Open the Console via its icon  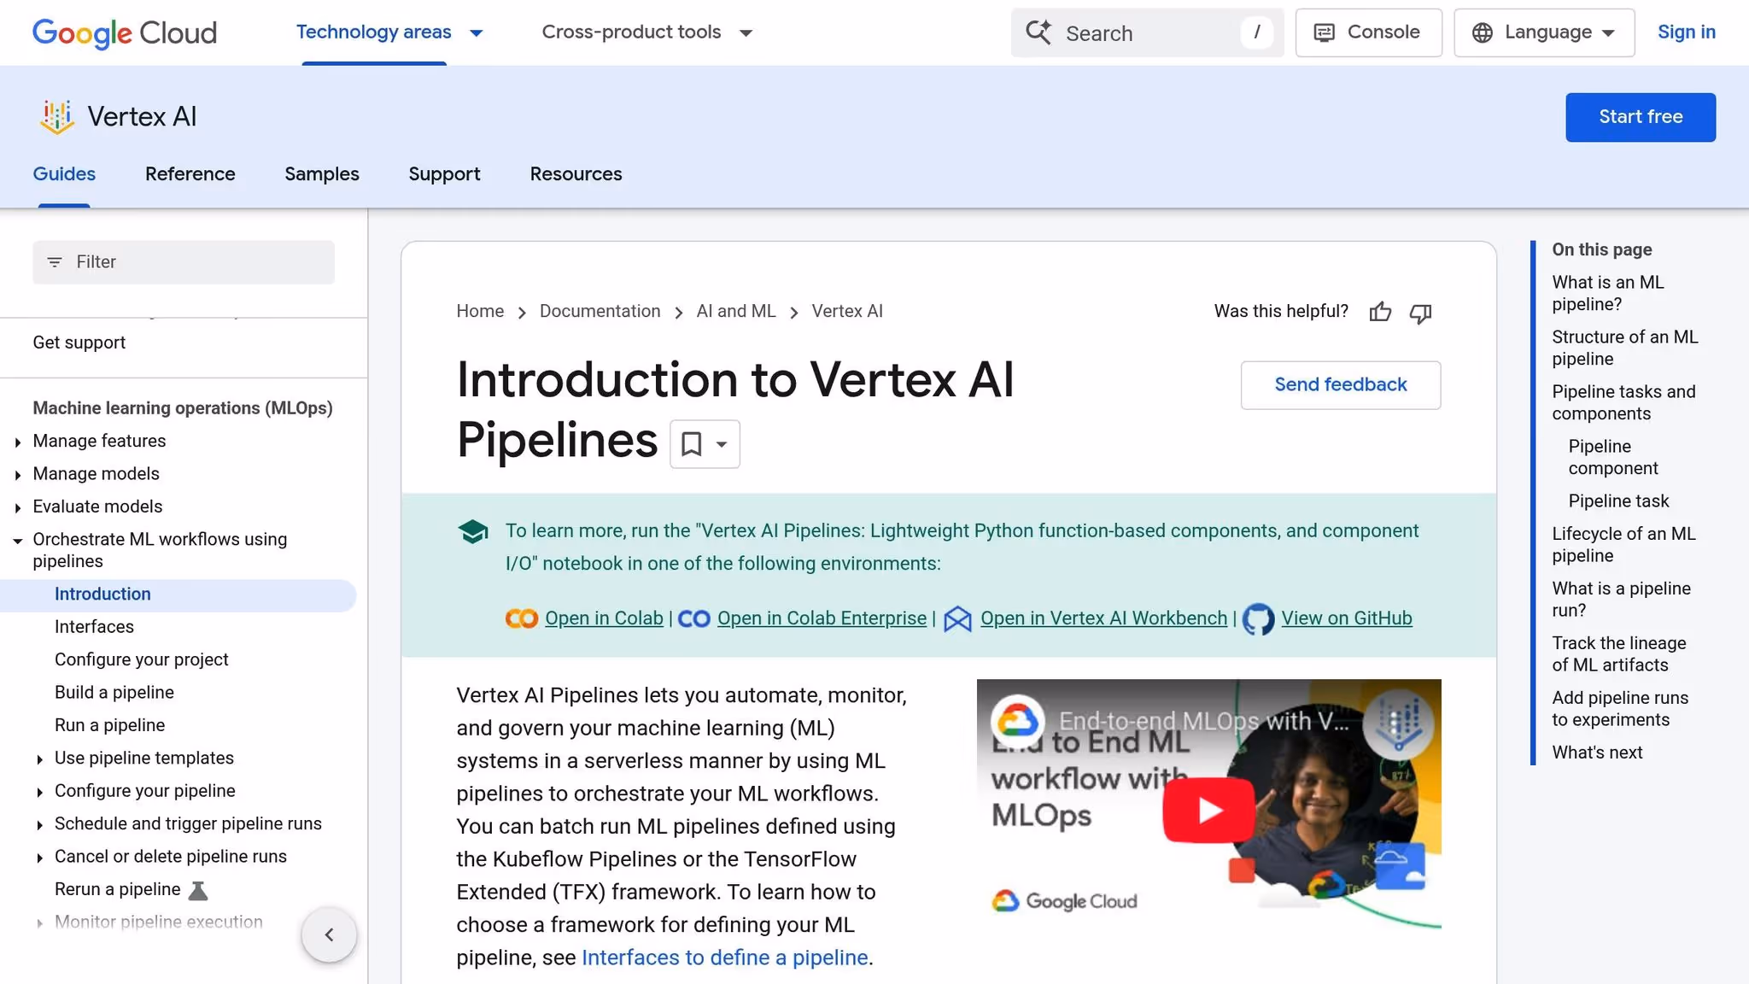[1325, 32]
